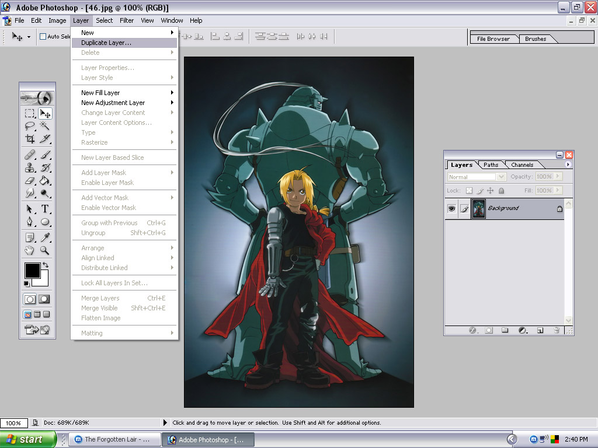Open the Fill slider arrow
The image size is (598, 448).
558,190
